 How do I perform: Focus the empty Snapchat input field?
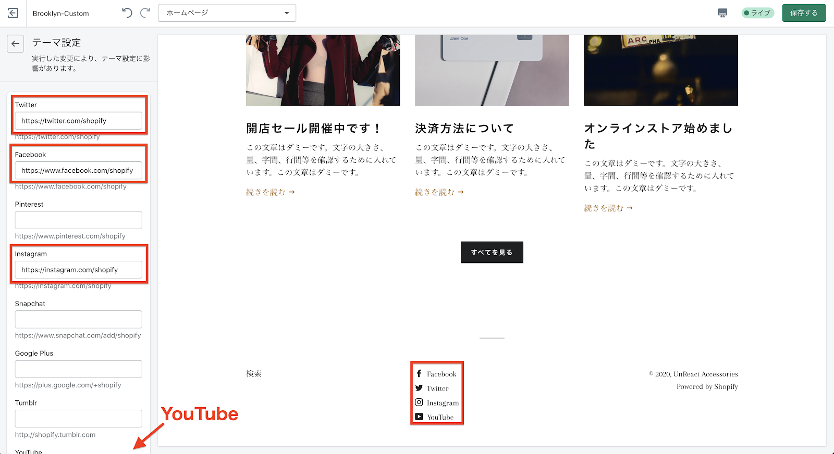click(78, 319)
